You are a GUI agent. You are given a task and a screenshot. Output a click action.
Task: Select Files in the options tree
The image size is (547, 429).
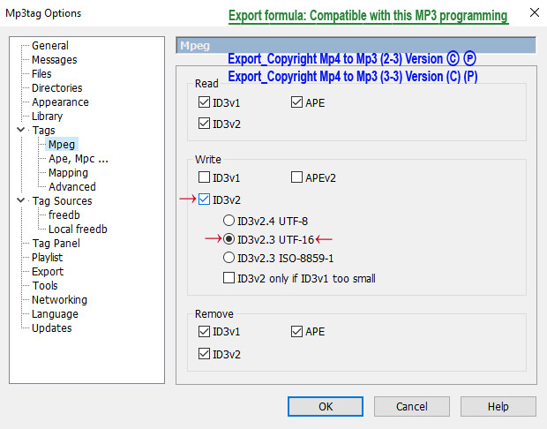point(41,73)
